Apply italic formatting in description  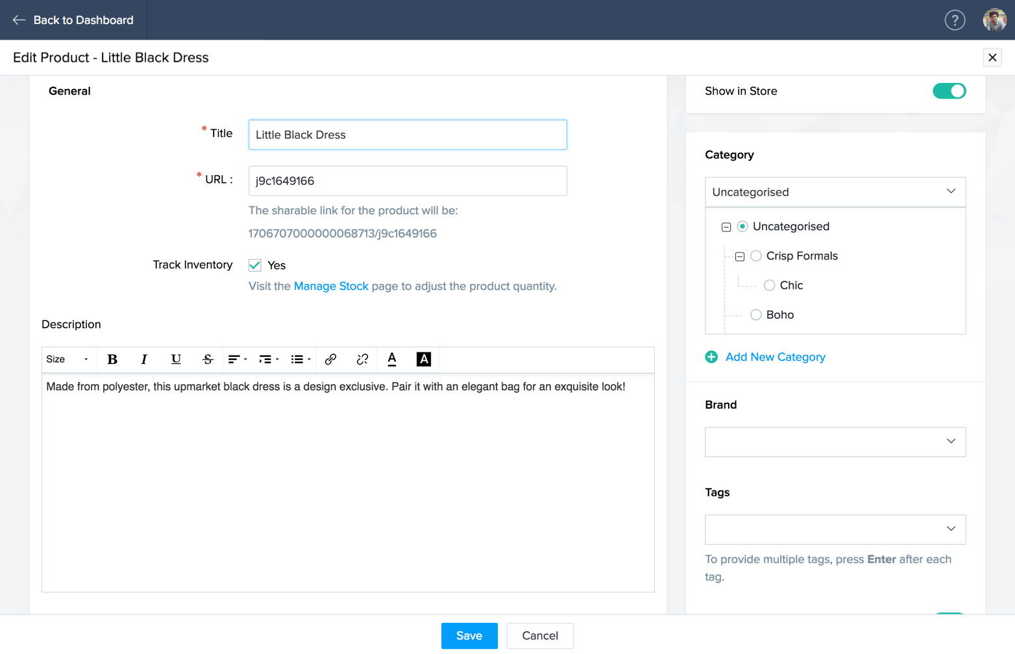click(x=144, y=359)
